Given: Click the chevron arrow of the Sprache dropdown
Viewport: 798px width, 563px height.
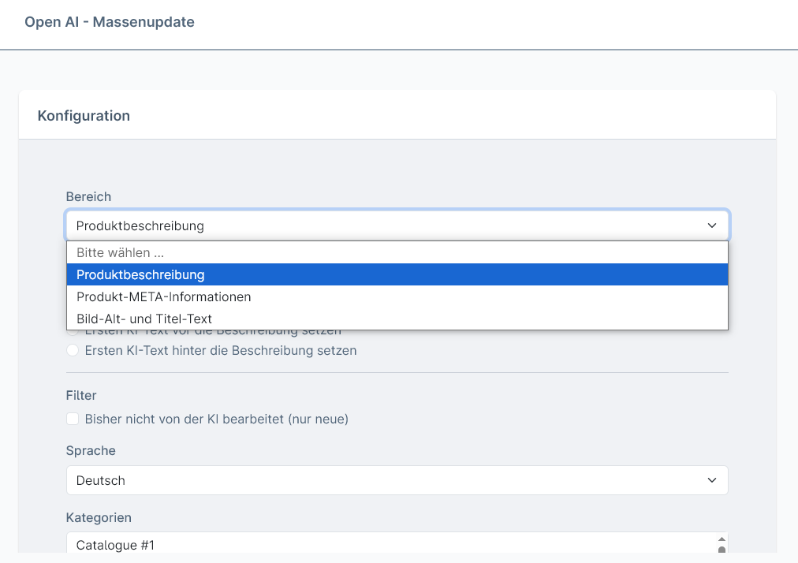Looking at the screenshot, I should (712, 480).
